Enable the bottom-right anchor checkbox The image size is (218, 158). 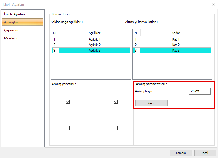coord(116,128)
